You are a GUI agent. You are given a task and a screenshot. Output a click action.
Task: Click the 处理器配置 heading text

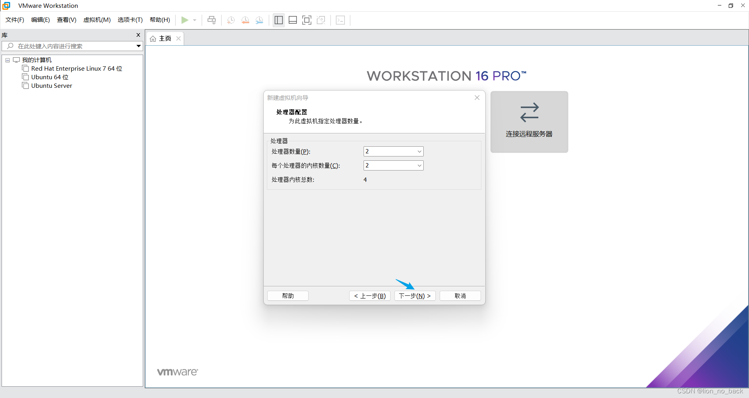pyautogui.click(x=292, y=112)
